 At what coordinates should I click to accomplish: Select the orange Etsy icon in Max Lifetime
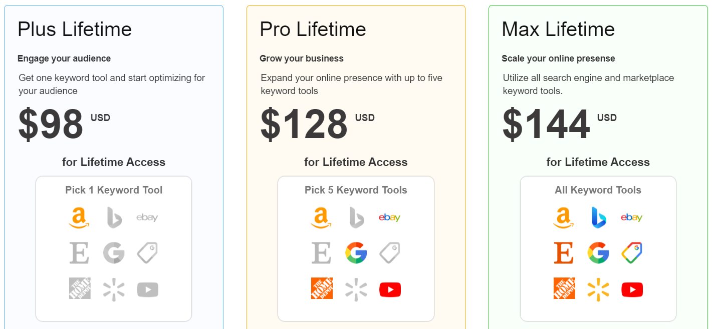click(564, 253)
